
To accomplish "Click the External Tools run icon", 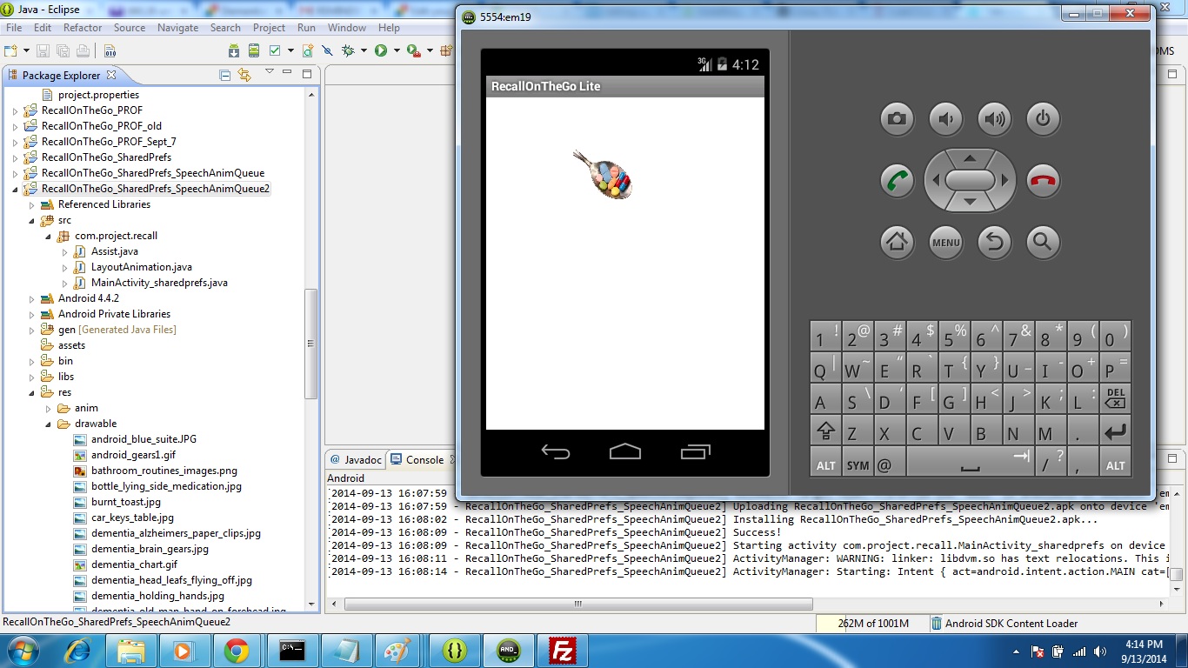I will pos(414,51).
